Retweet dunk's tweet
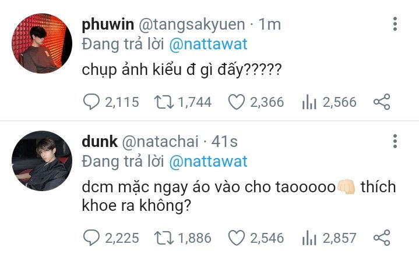 [x=164, y=238]
